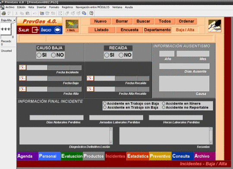The height and width of the screenshot is (169, 233).
Task: Switch to the Estadística module tab
Action: [x=138, y=156]
